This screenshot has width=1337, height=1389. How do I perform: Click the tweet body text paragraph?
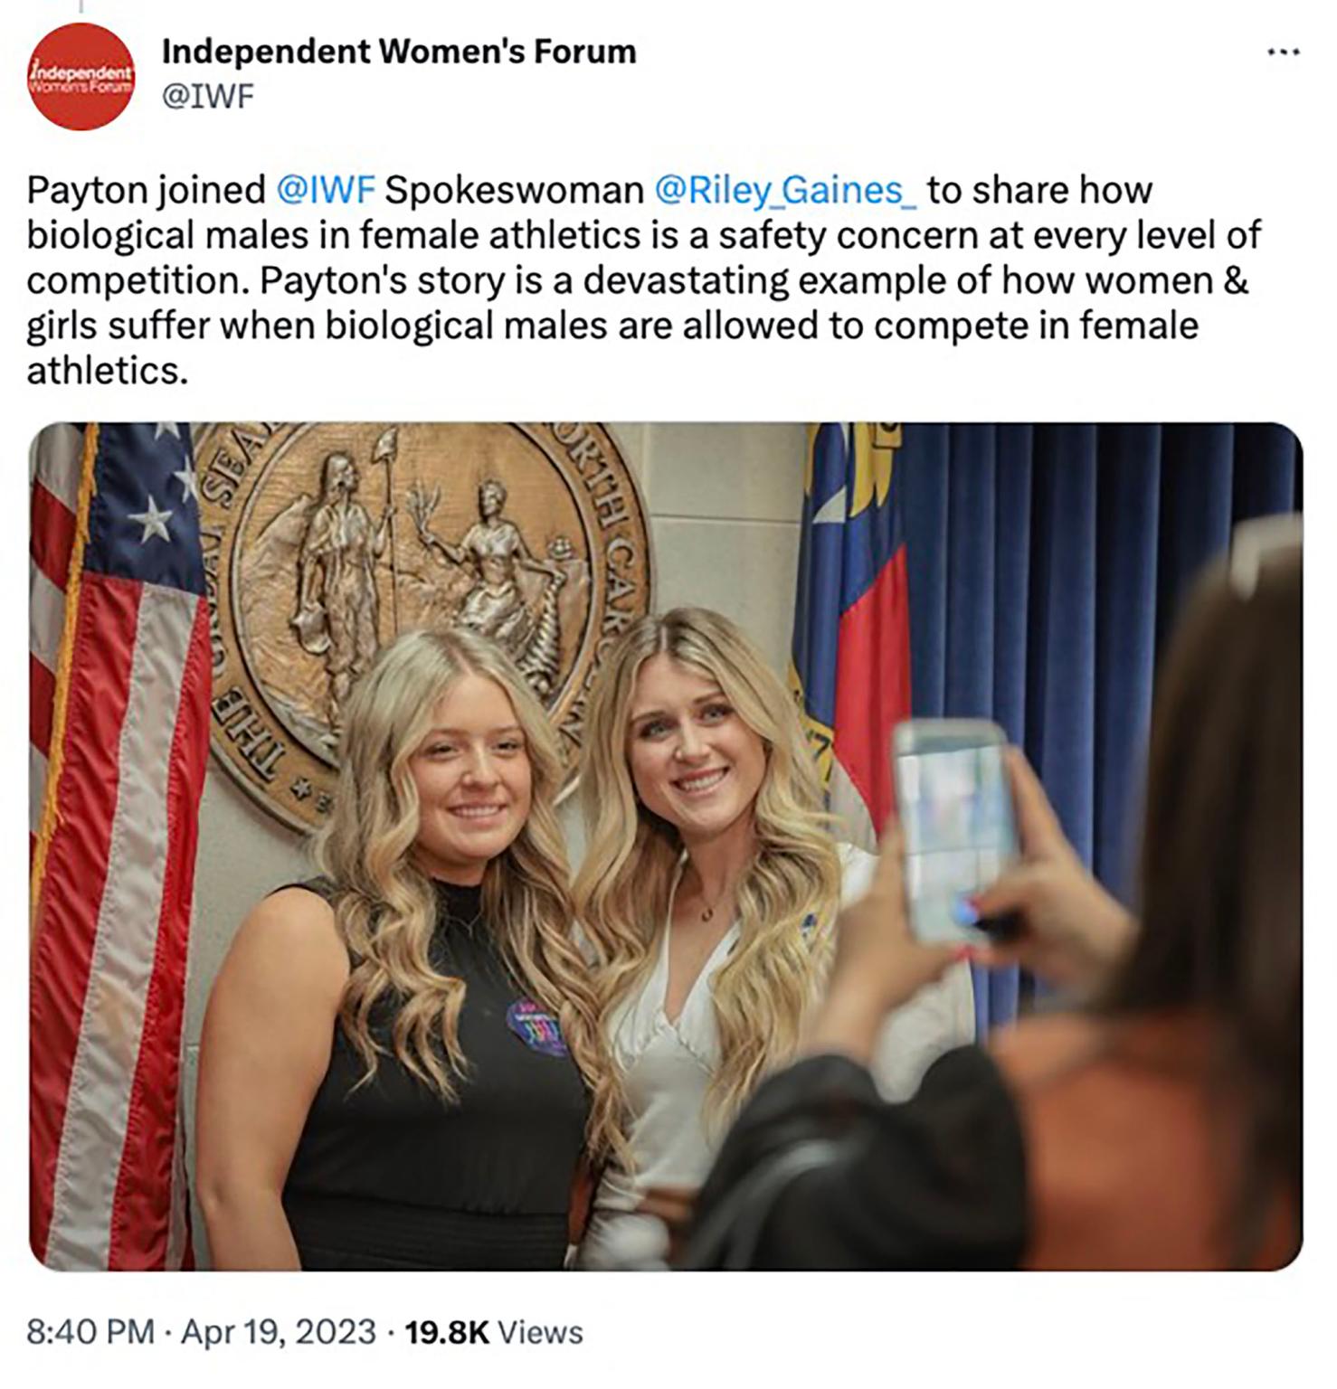pyautogui.click(x=643, y=280)
